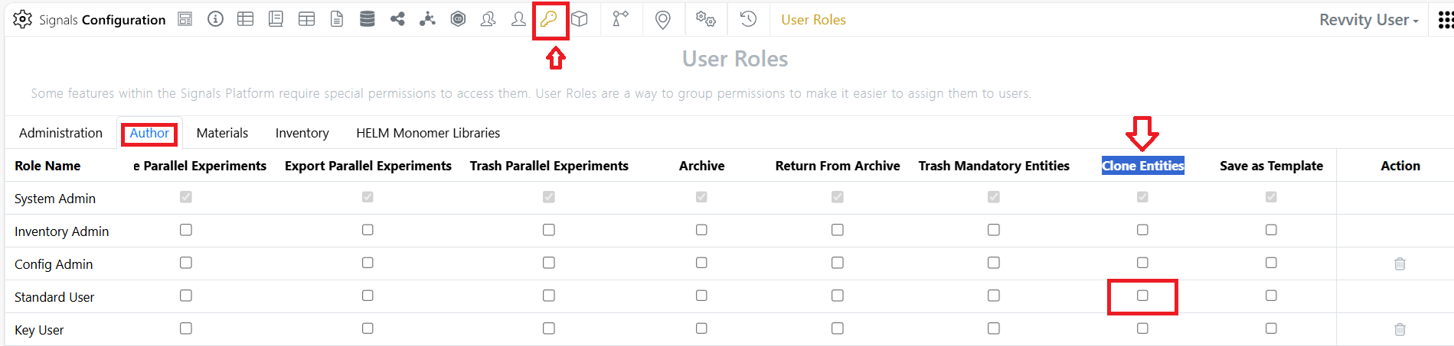This screenshot has width=1454, height=346.
Task: Select the System Admin role name
Action: pyautogui.click(x=55, y=199)
